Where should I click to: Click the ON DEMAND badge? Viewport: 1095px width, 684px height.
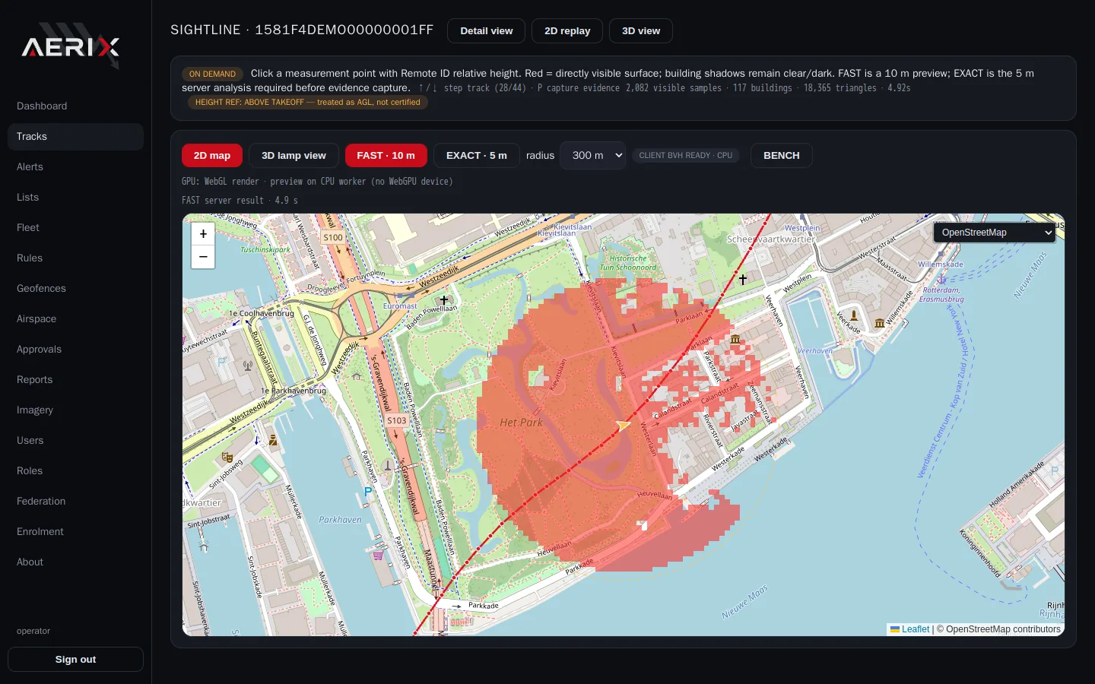[212, 74]
